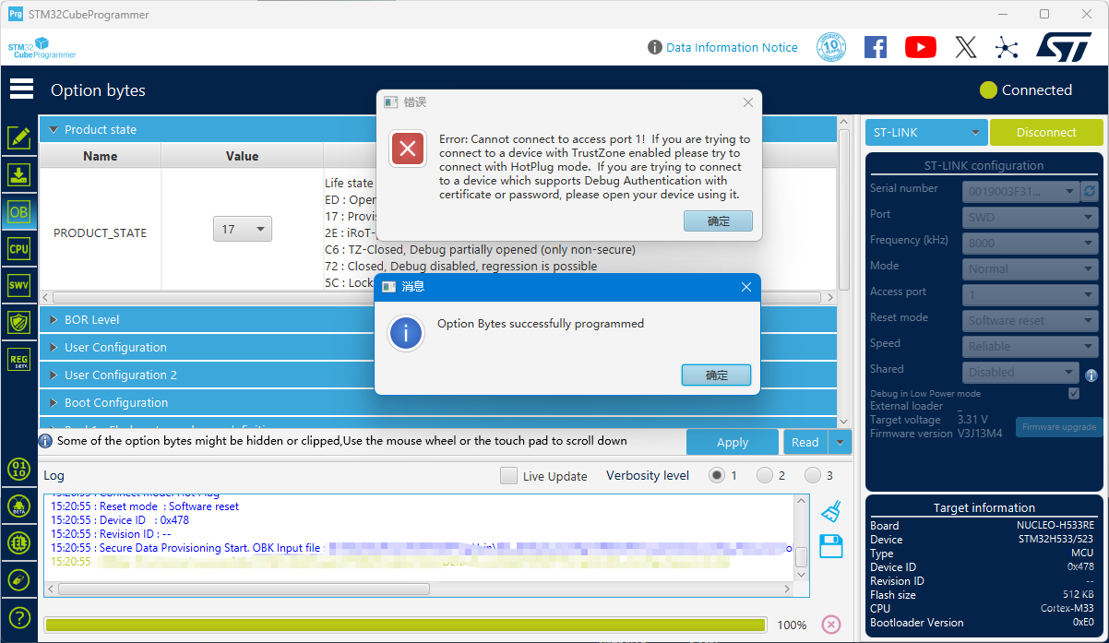
Task: Open the beta bug sidebar icon
Action: pyautogui.click(x=19, y=506)
